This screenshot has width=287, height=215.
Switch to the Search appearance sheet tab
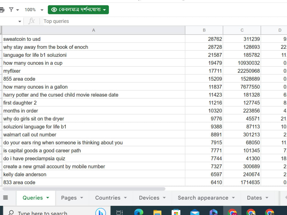[203, 198]
